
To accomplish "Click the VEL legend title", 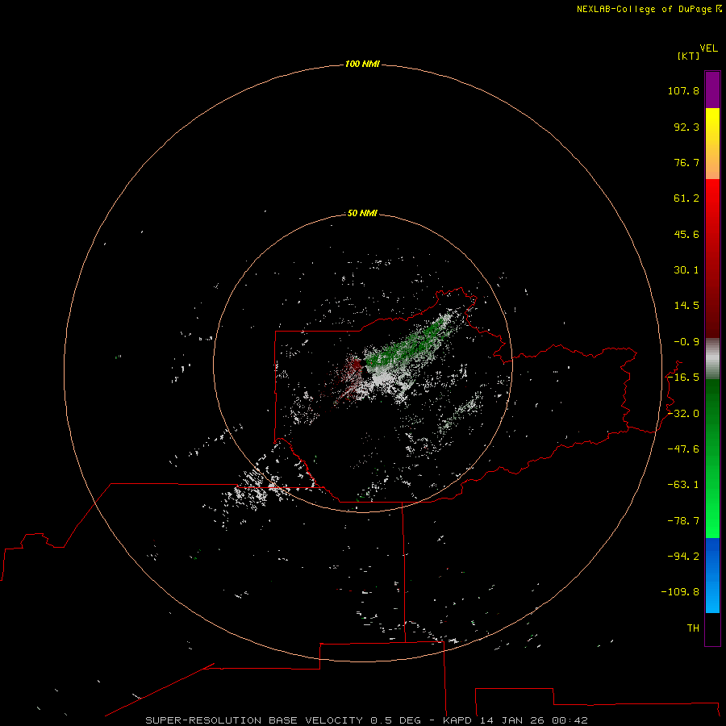I will [x=708, y=48].
